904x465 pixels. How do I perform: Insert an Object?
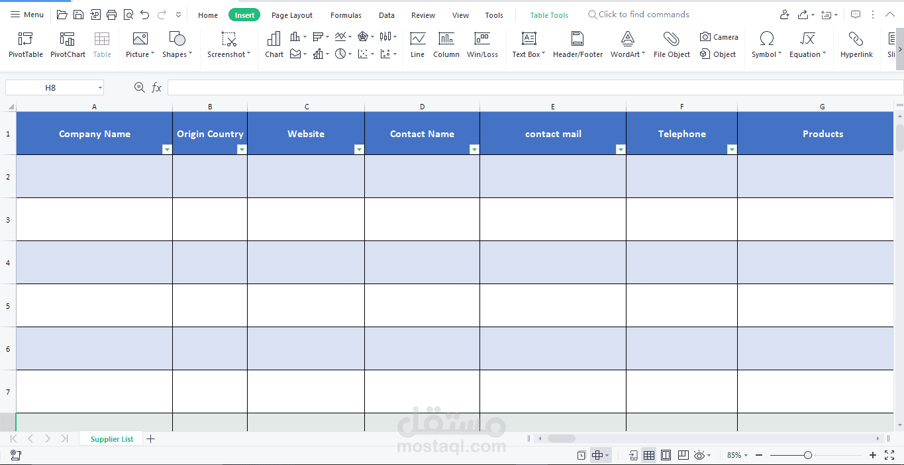(x=719, y=54)
